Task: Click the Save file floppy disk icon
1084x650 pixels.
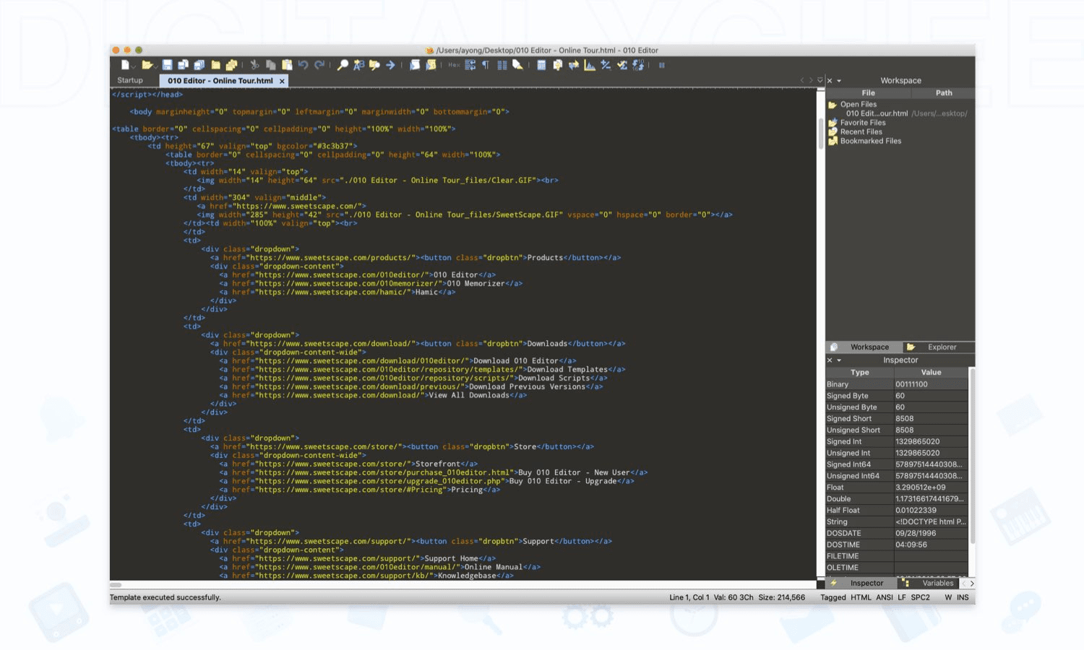Action: (167, 65)
